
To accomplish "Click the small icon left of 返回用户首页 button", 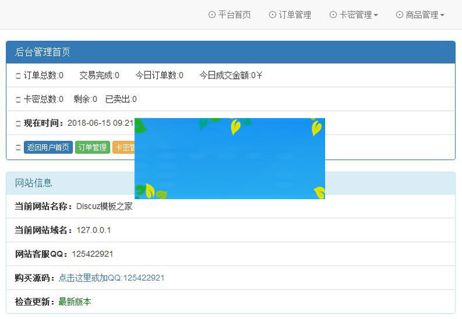I will tap(18, 148).
